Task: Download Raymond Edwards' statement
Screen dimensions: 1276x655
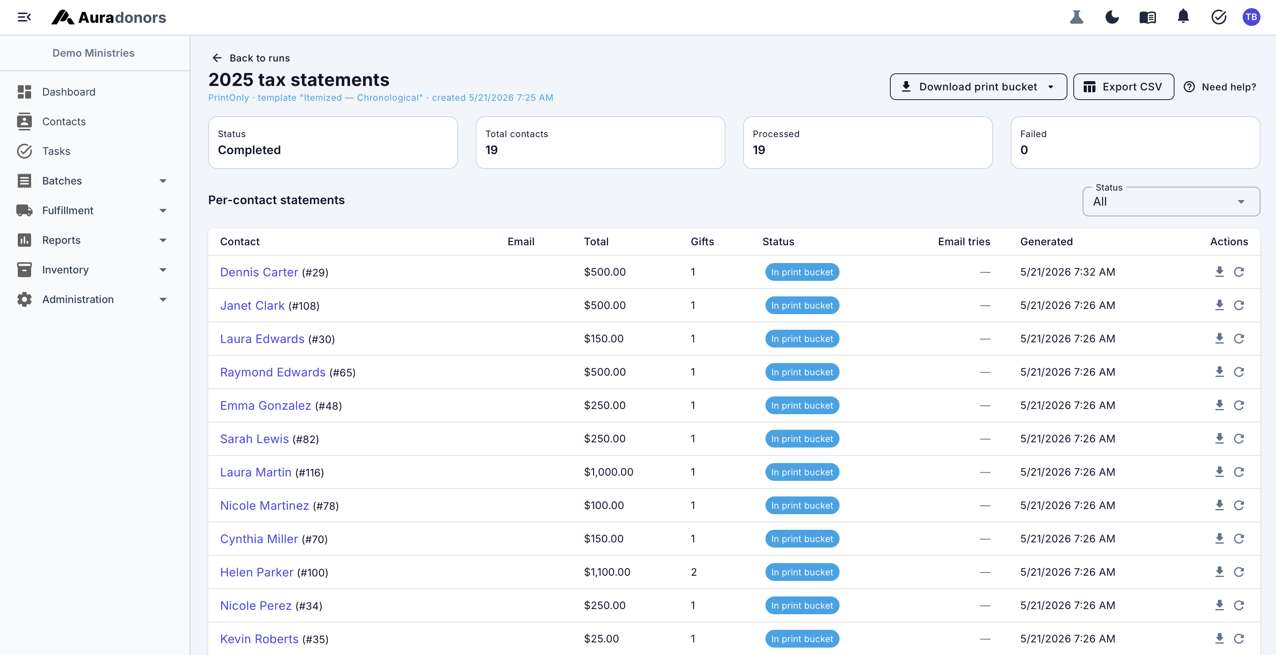Action: pyautogui.click(x=1220, y=372)
